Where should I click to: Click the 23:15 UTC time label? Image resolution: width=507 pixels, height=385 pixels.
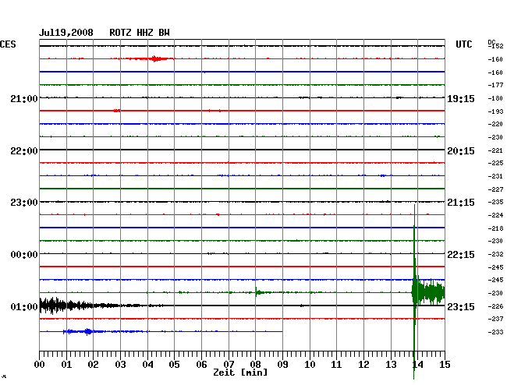(461, 306)
